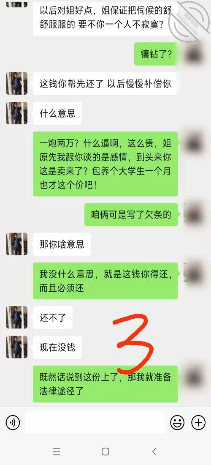
Task: Tap the avatar beside "那你啥意思"
Action: [17, 244]
